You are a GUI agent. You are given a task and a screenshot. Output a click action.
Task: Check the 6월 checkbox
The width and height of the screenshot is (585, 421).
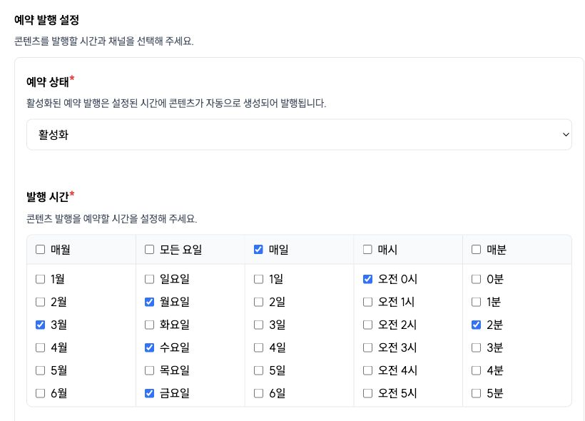click(40, 393)
